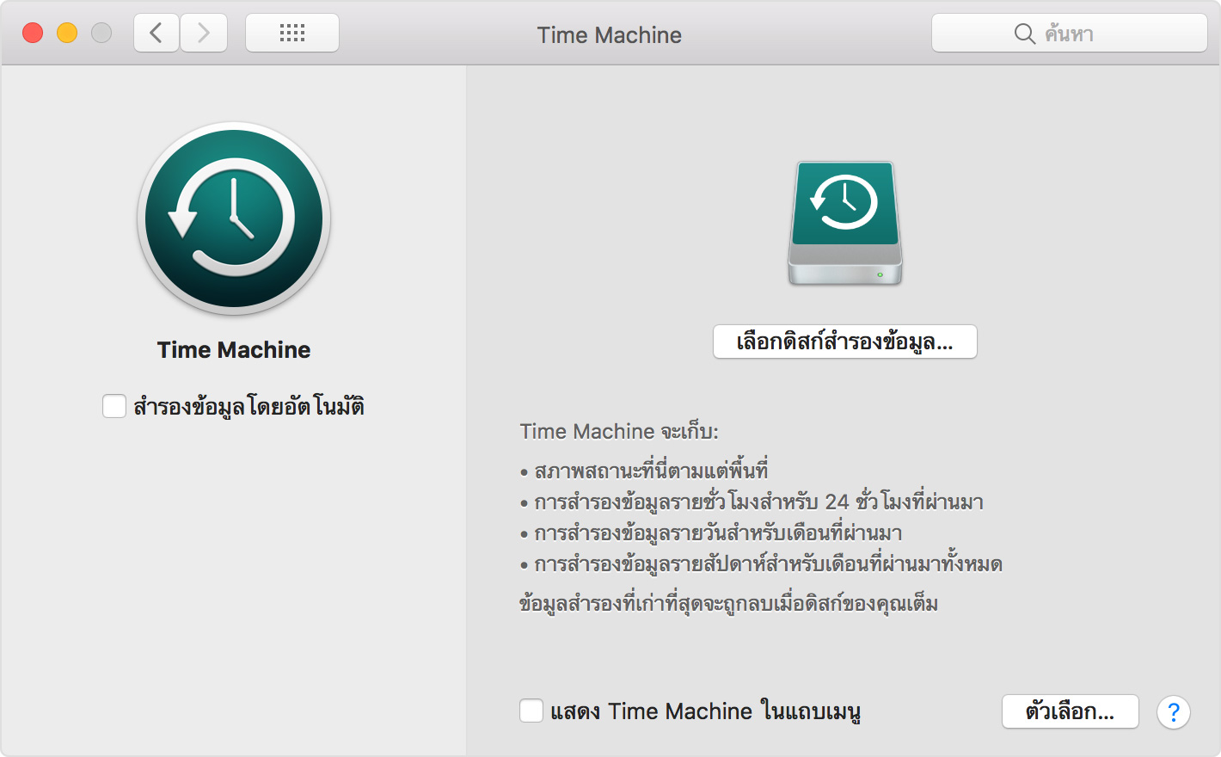Open help with the question mark icon
This screenshot has width=1221, height=757.
point(1173,711)
